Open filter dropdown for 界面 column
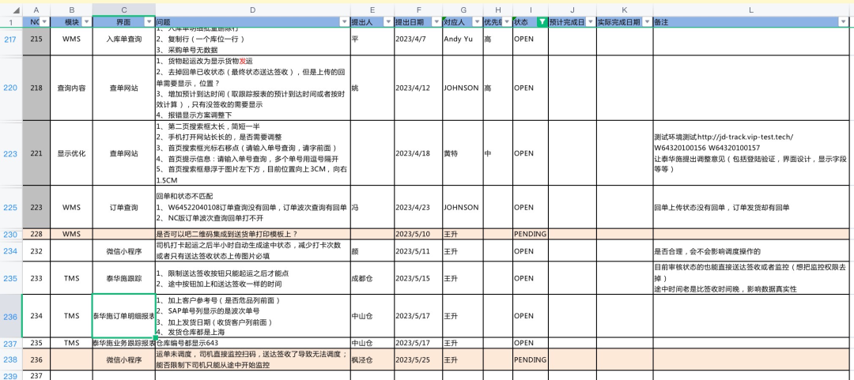This screenshot has width=854, height=380. [x=148, y=22]
